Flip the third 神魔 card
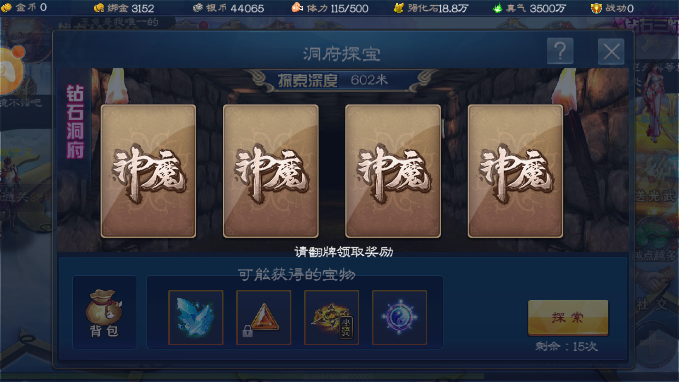This screenshot has width=679, height=382. (x=393, y=171)
